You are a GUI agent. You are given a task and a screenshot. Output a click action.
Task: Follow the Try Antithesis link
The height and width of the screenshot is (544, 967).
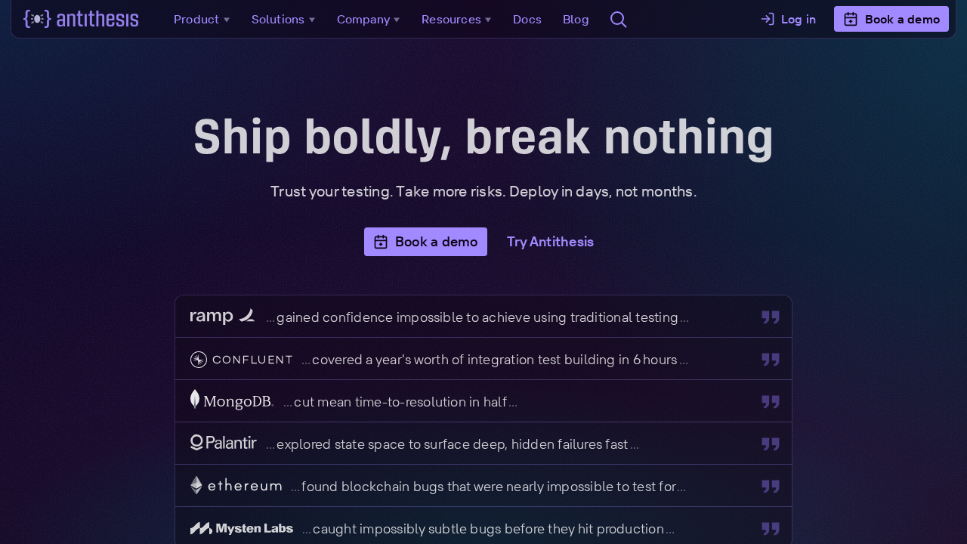(x=550, y=242)
